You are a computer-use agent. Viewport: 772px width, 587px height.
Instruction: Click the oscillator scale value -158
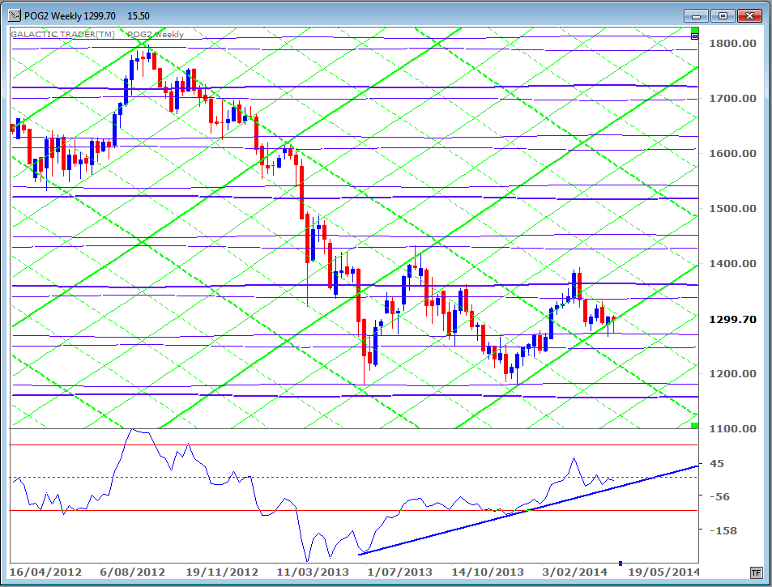[x=723, y=531]
